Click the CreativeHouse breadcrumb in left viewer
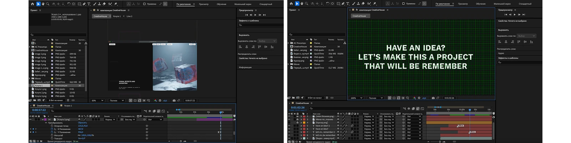Screen dimensions: 571x143 pyautogui.click(x=100, y=16)
